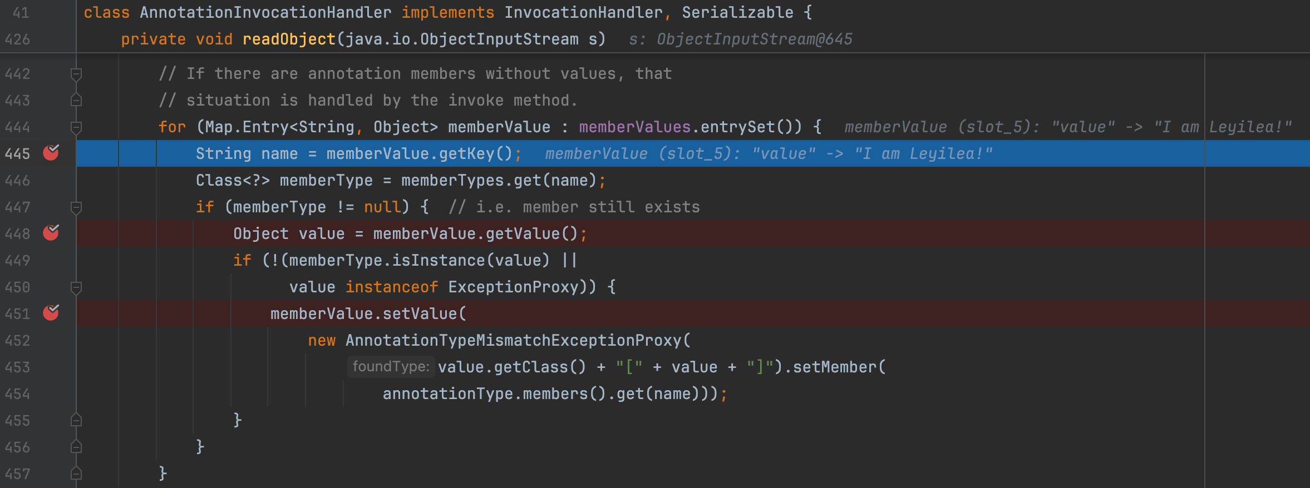Fold the for loop at line 444
The height and width of the screenshot is (488, 1310).
point(76,127)
